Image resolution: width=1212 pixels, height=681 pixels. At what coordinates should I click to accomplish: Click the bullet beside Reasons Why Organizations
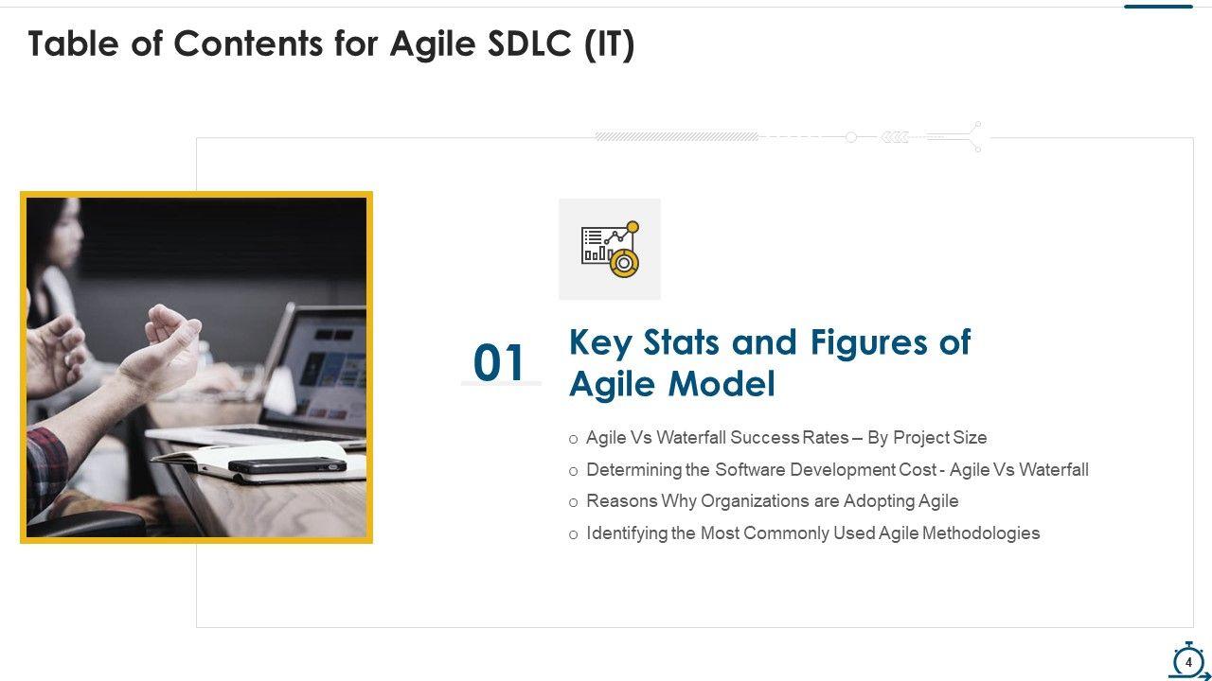pos(573,502)
